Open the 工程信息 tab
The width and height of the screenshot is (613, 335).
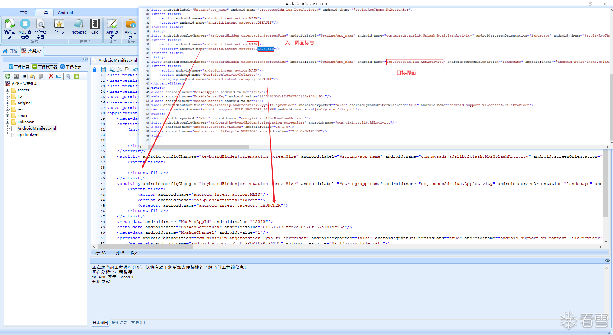point(19,67)
